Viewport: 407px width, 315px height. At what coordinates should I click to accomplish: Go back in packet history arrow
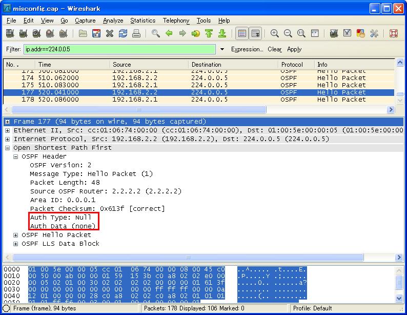169,33
